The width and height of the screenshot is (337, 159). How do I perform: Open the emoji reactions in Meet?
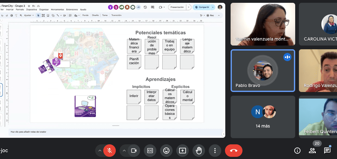click(x=166, y=151)
